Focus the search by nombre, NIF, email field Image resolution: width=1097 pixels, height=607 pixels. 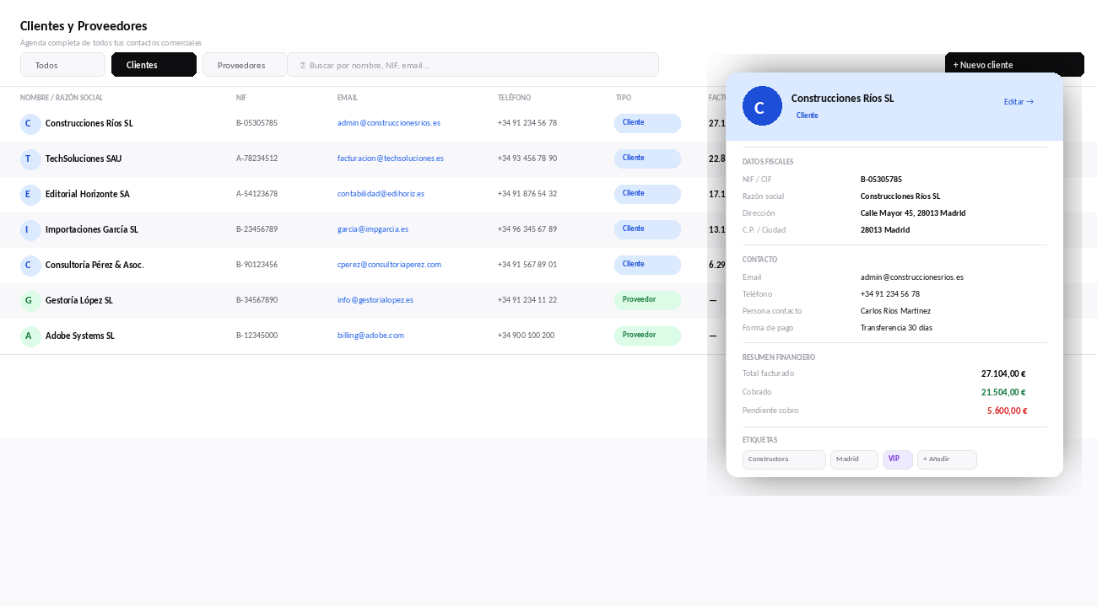473,65
